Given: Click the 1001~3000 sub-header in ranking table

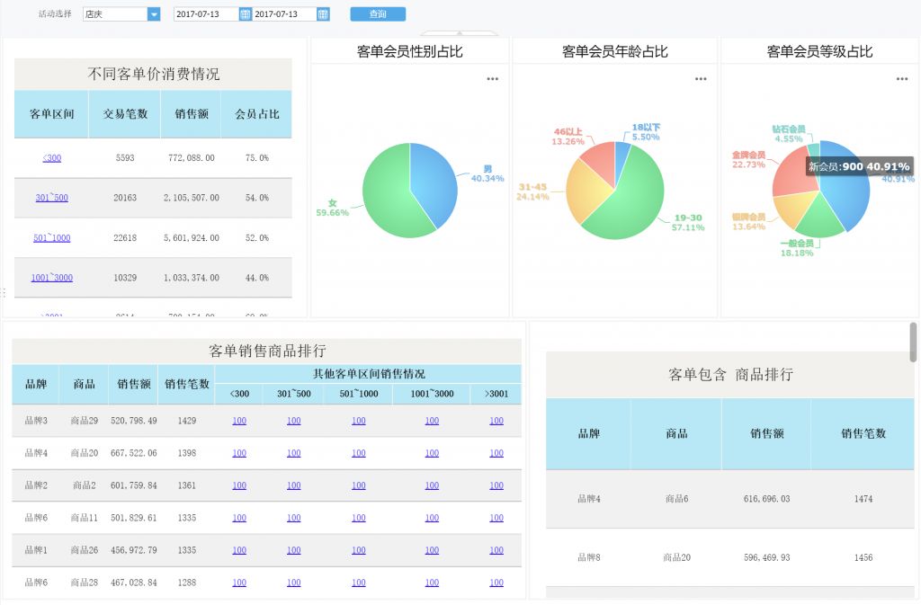Looking at the screenshot, I should [x=432, y=394].
